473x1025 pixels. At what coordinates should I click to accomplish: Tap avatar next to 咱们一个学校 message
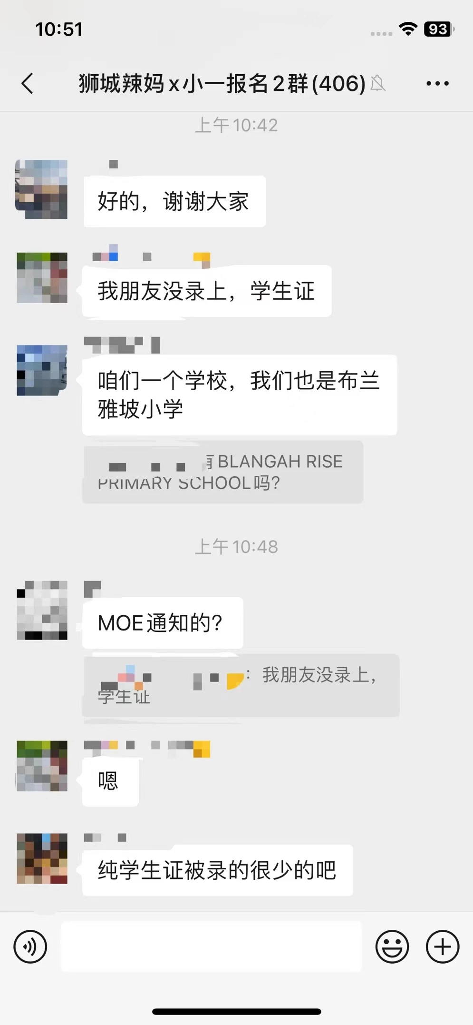click(42, 370)
